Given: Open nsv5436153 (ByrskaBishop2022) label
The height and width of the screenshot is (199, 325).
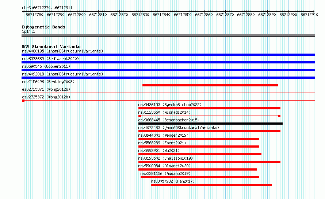Looking at the screenshot, I should click(170, 105).
